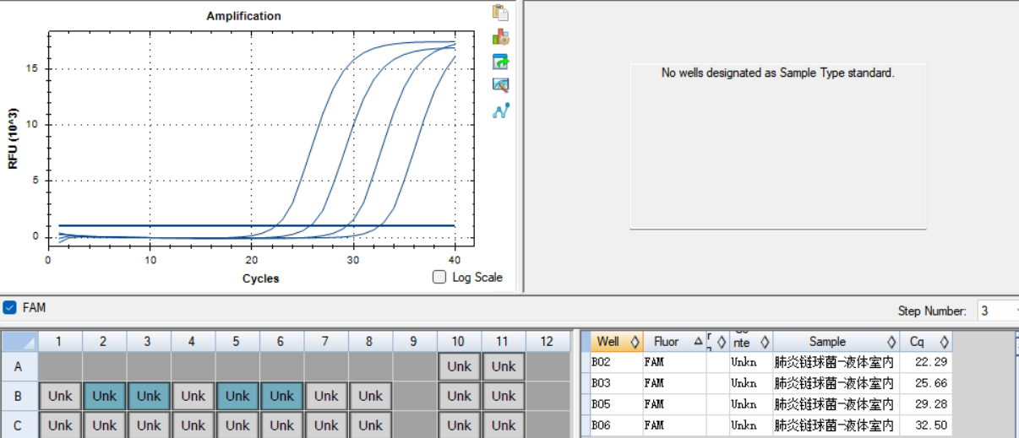Toggle well B3 in the plate grid
This screenshot has width=1019, height=438.
149,396
